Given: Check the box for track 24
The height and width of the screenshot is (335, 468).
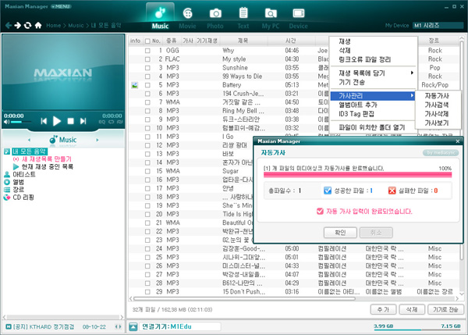Looking at the screenshot, I should tap(147, 249).
